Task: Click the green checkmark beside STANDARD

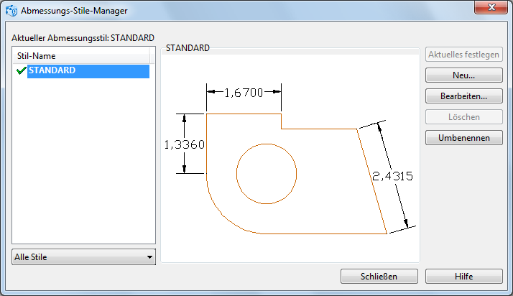Action: pos(20,71)
